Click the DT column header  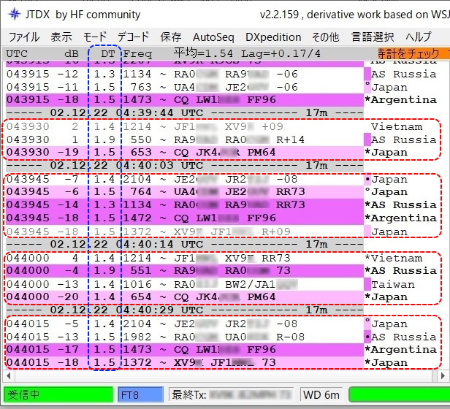pos(108,53)
